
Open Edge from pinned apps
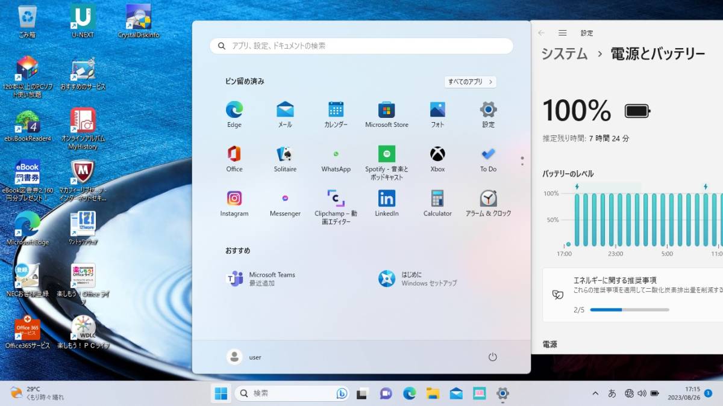234,114
